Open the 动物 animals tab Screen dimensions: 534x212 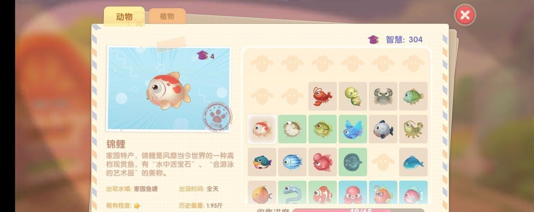coord(124,17)
